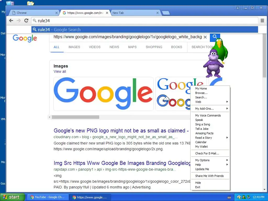Viewport: 268px width, 201px height.
Task: Open the SHOPPING search tab
Action: pyautogui.click(x=154, y=47)
